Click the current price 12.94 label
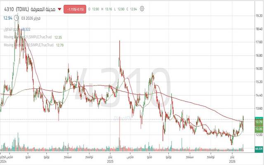Screen dimensions: 264x165 click(7, 18)
